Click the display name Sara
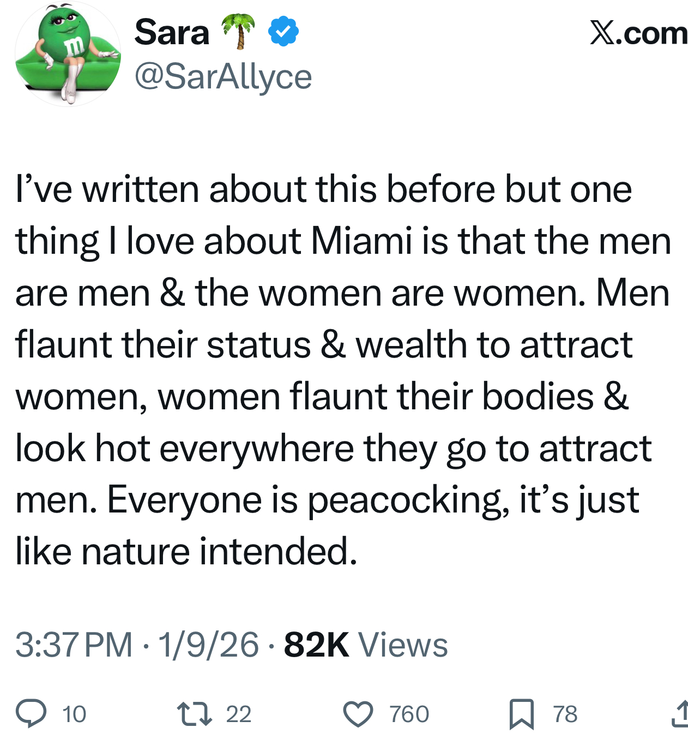688x751 pixels. coord(172,32)
